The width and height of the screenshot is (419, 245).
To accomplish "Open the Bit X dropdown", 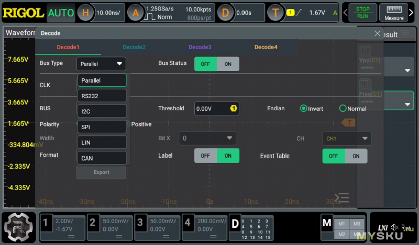I will 207,138.
